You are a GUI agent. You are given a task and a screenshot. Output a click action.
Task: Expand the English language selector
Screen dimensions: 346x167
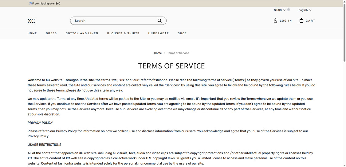point(305,10)
